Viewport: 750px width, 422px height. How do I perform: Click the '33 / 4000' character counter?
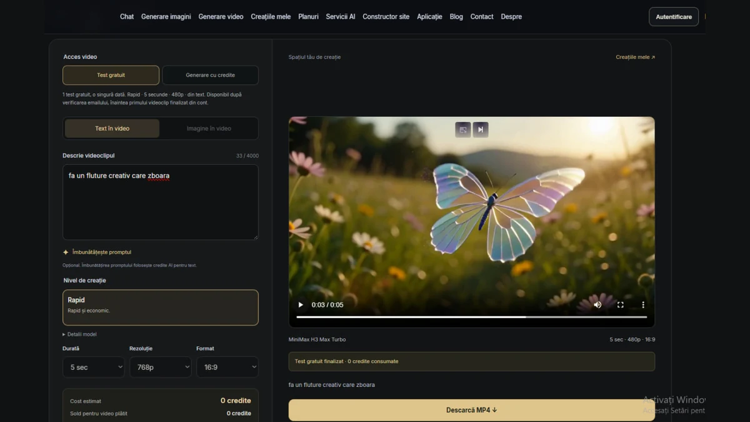[247, 156]
